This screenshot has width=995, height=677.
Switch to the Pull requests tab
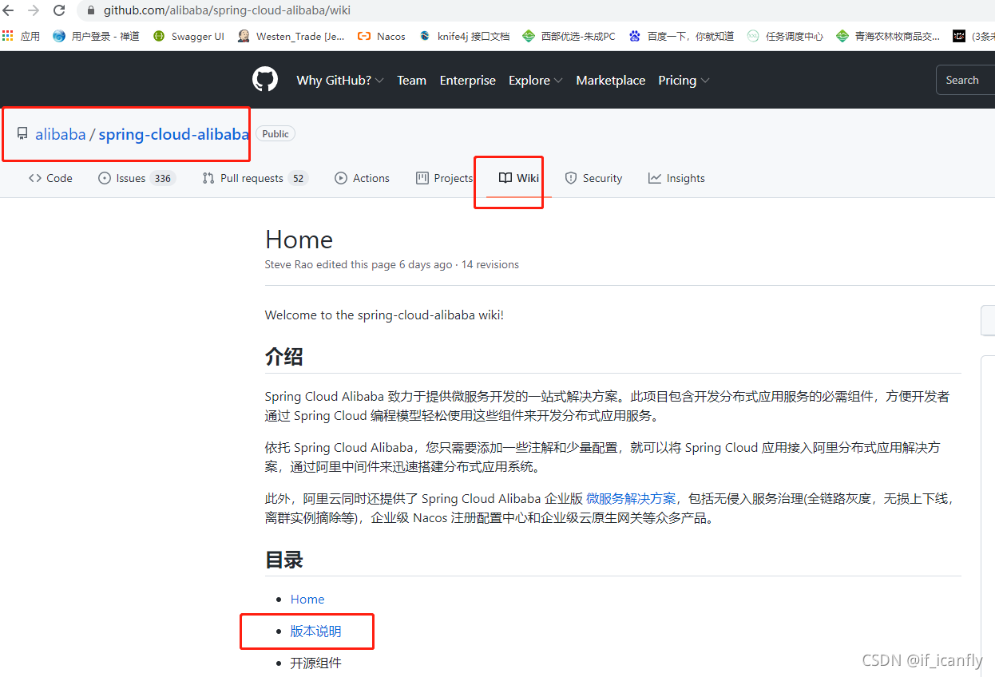255,178
